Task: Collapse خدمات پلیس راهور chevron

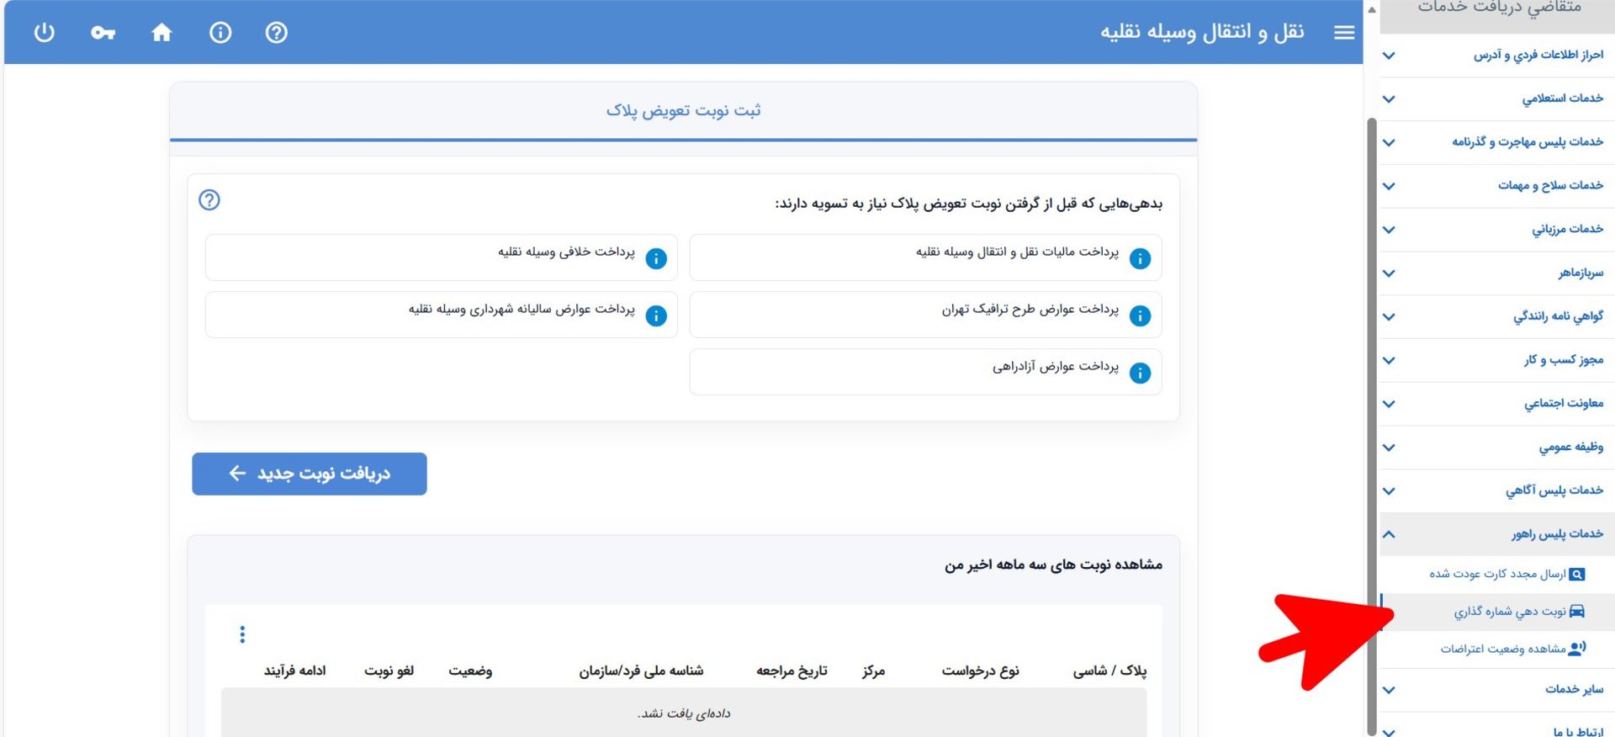Action: (1389, 534)
